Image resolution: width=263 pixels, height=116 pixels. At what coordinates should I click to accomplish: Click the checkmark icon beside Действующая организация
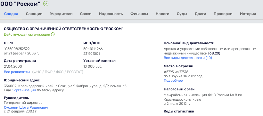pyautogui.click(x=53, y=34)
